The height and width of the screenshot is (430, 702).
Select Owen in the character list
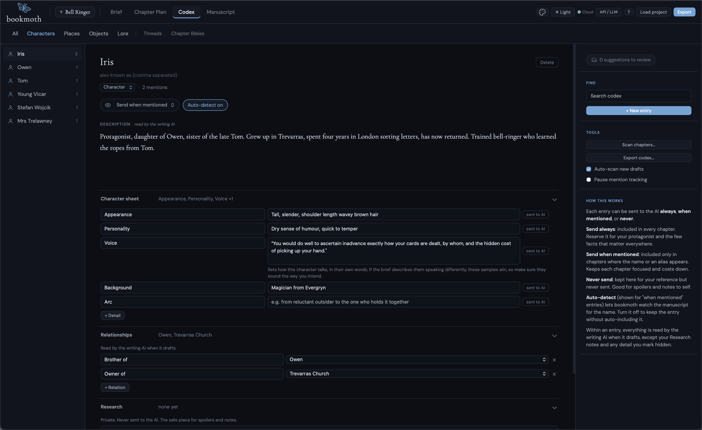(43, 68)
